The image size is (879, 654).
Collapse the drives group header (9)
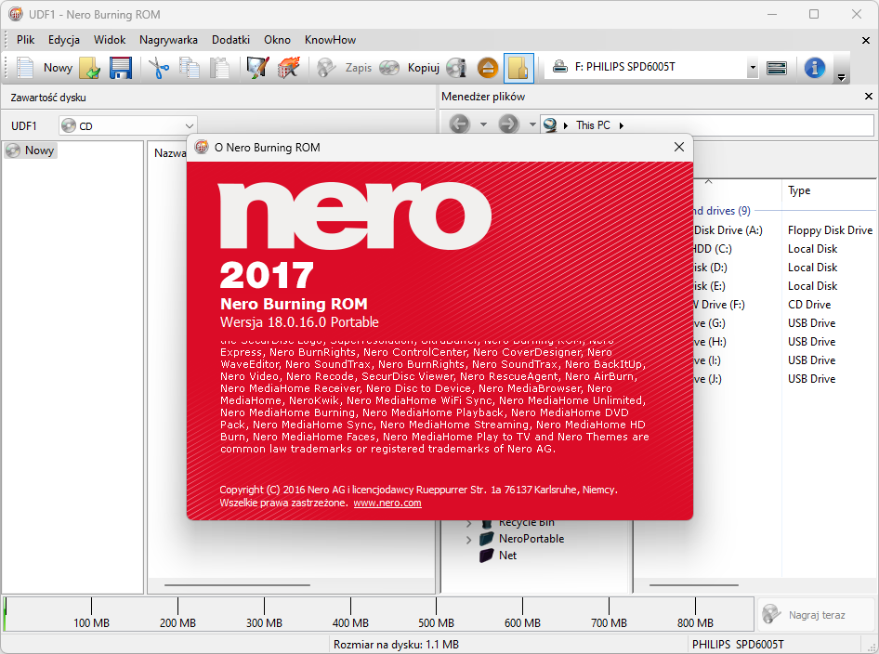click(x=722, y=211)
